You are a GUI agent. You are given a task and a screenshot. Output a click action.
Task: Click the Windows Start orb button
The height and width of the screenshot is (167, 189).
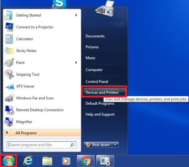9,161
